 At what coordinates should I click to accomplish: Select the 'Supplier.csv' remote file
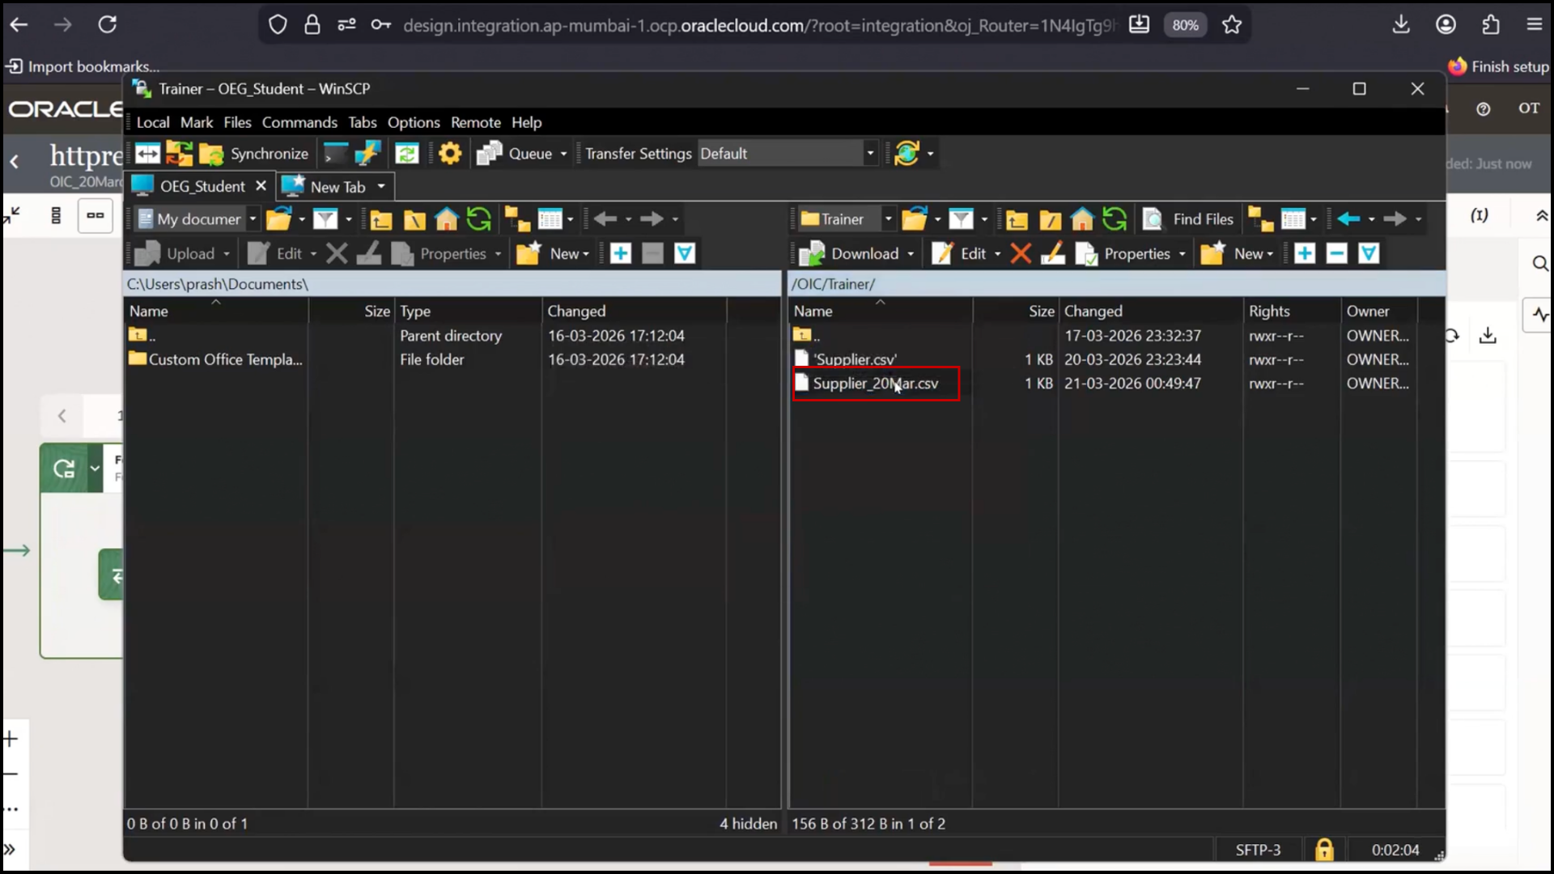[855, 359]
